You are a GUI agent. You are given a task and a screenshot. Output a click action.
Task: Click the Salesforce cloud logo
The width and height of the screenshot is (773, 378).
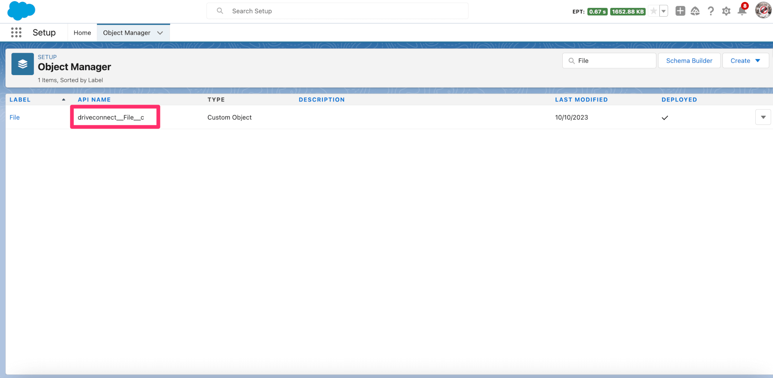coord(21,11)
